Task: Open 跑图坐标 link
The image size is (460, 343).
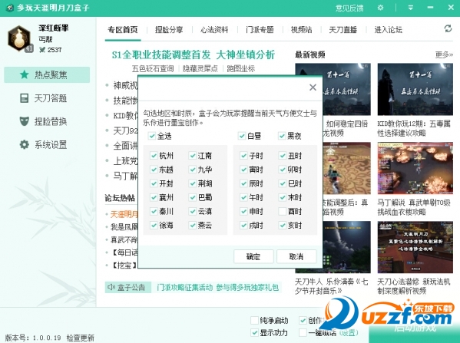Action: 240,68
